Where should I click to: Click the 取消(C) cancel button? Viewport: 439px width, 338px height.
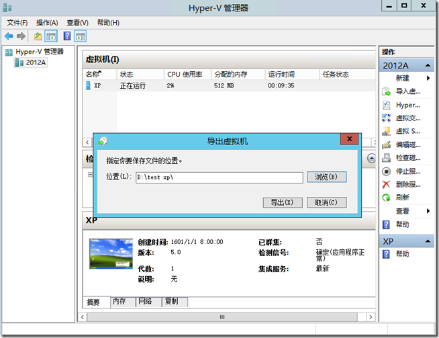click(x=326, y=203)
